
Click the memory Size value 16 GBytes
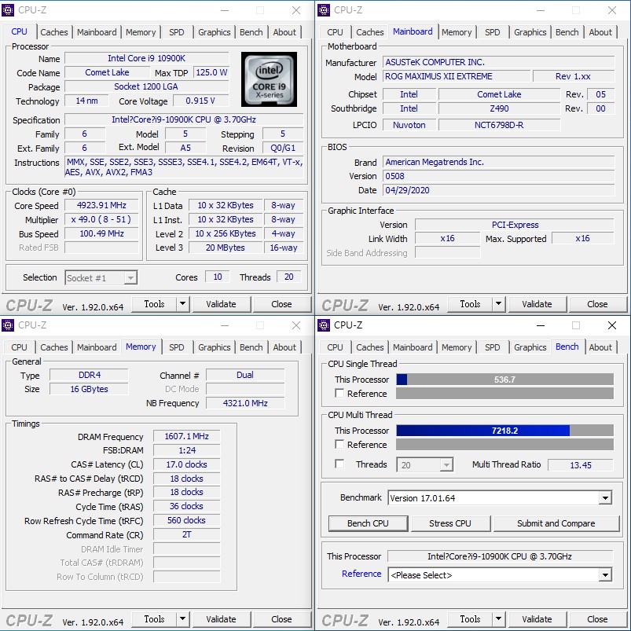pyautogui.click(x=89, y=389)
